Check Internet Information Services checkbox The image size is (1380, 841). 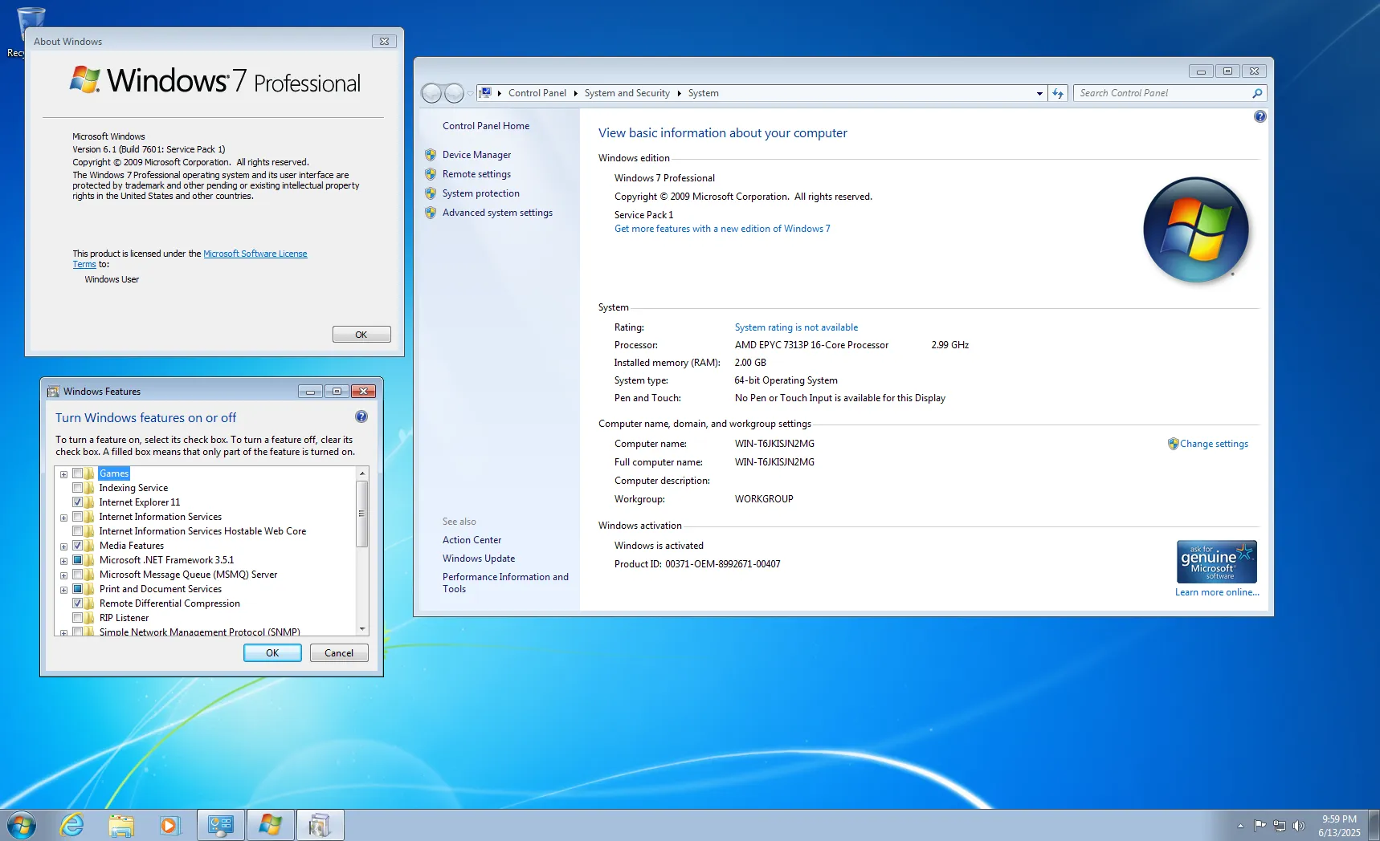pyautogui.click(x=77, y=517)
